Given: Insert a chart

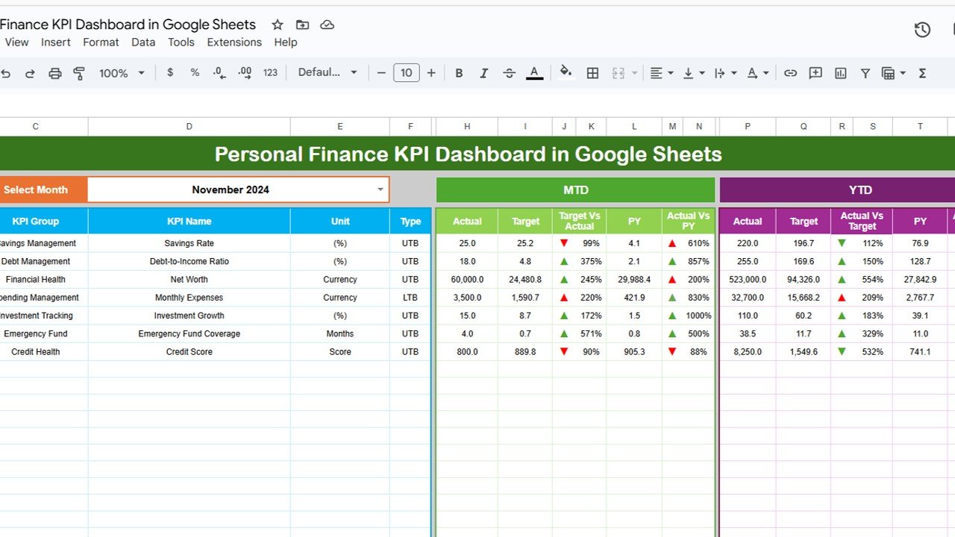Looking at the screenshot, I should point(841,73).
